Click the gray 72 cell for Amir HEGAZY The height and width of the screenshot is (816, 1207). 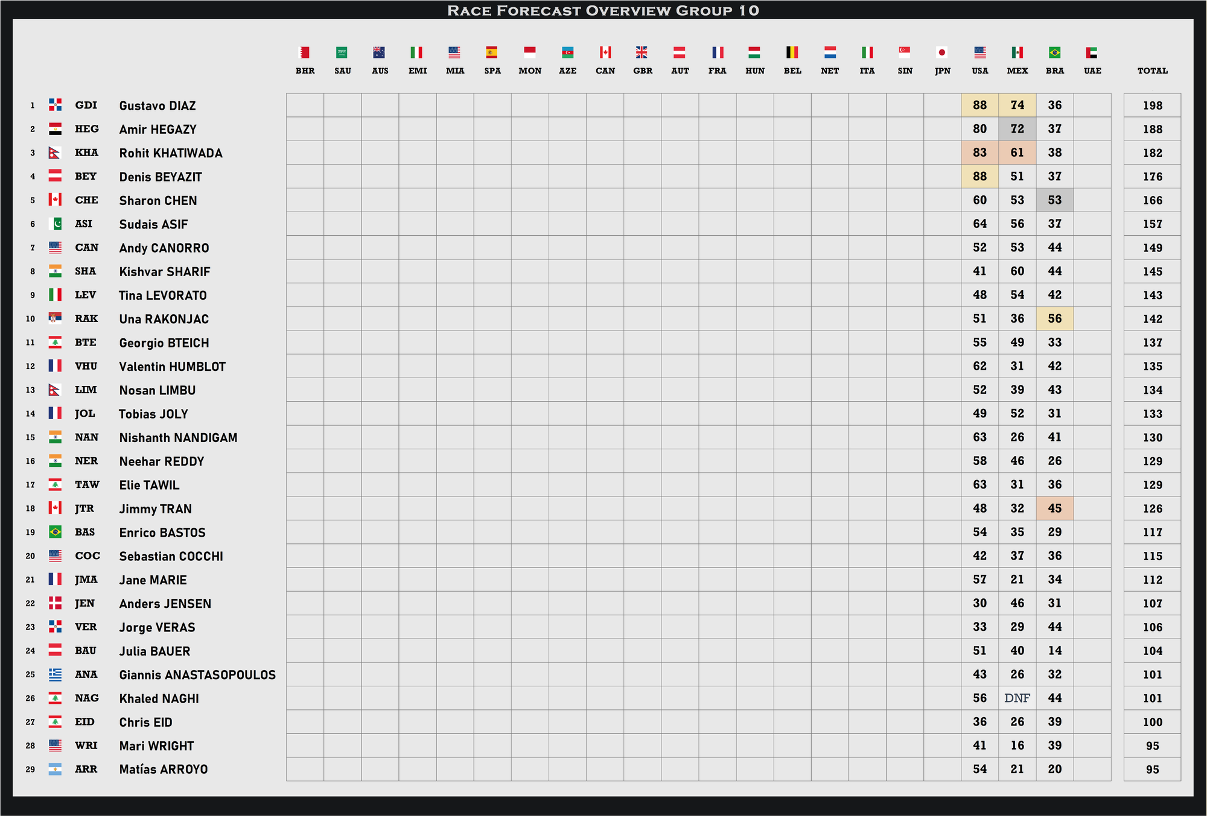[x=1017, y=129]
